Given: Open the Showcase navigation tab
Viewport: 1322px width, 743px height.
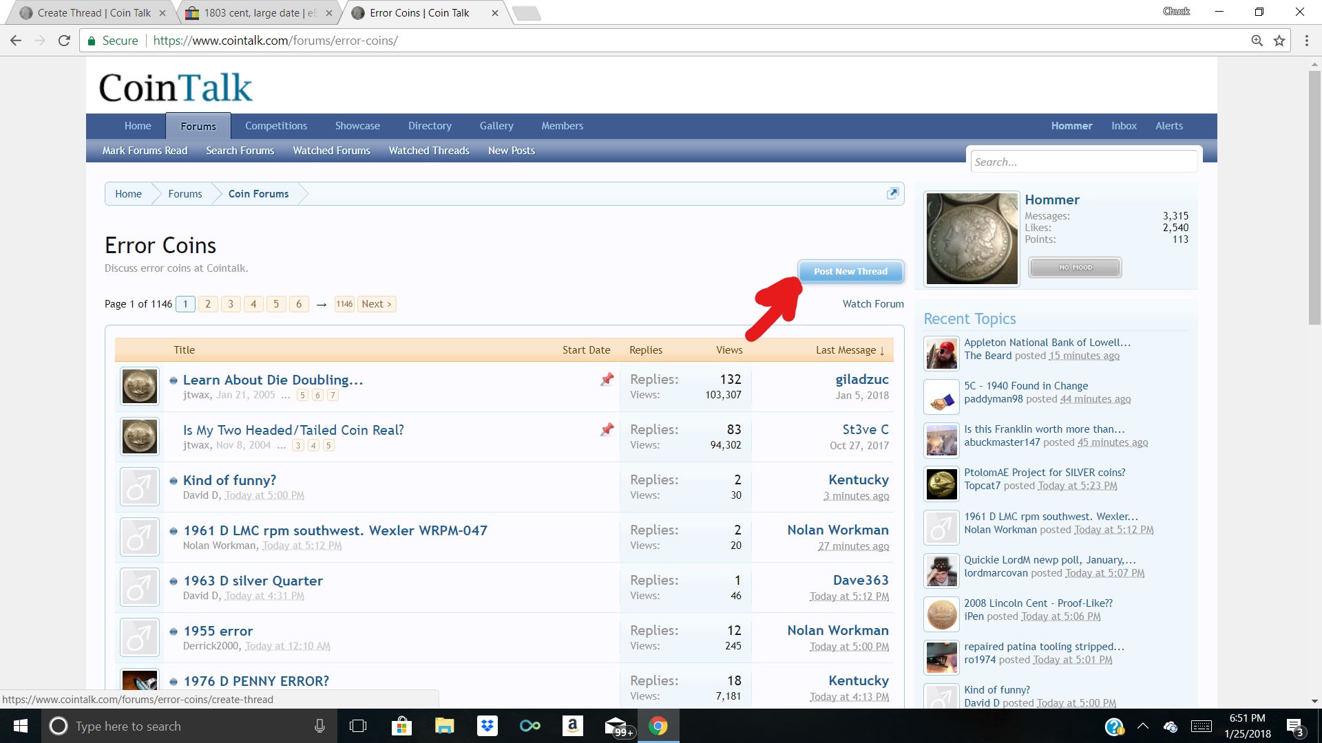Looking at the screenshot, I should [x=357, y=126].
